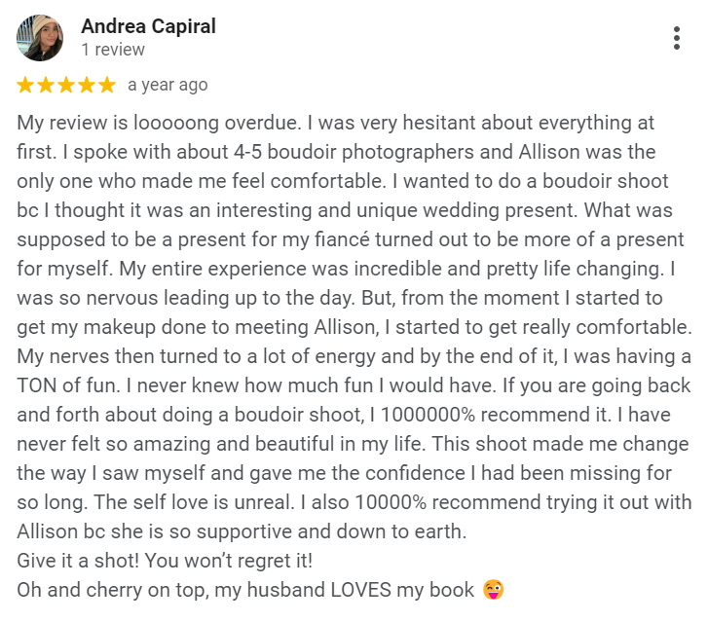Viewport: 708px width, 622px height.
Task: Click the first yellow rating star
Action: [x=25, y=85]
